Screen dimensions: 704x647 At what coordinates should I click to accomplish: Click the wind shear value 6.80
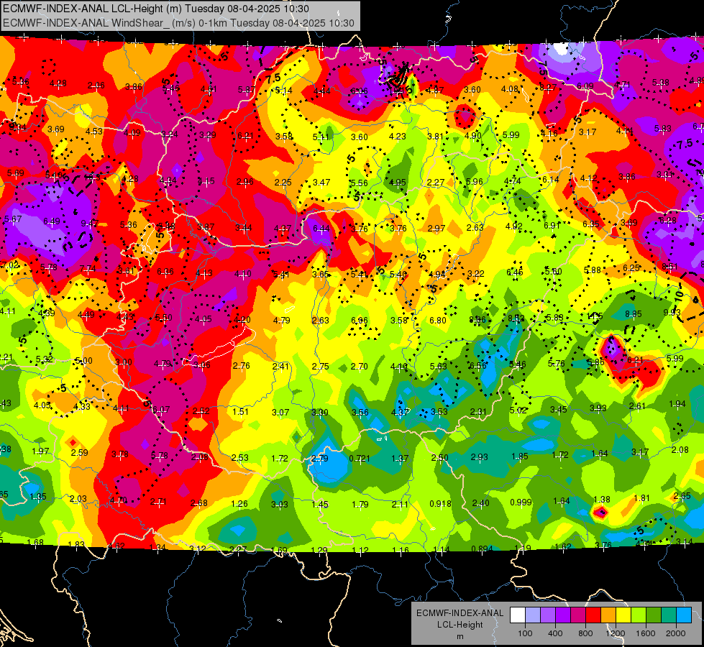tap(438, 320)
